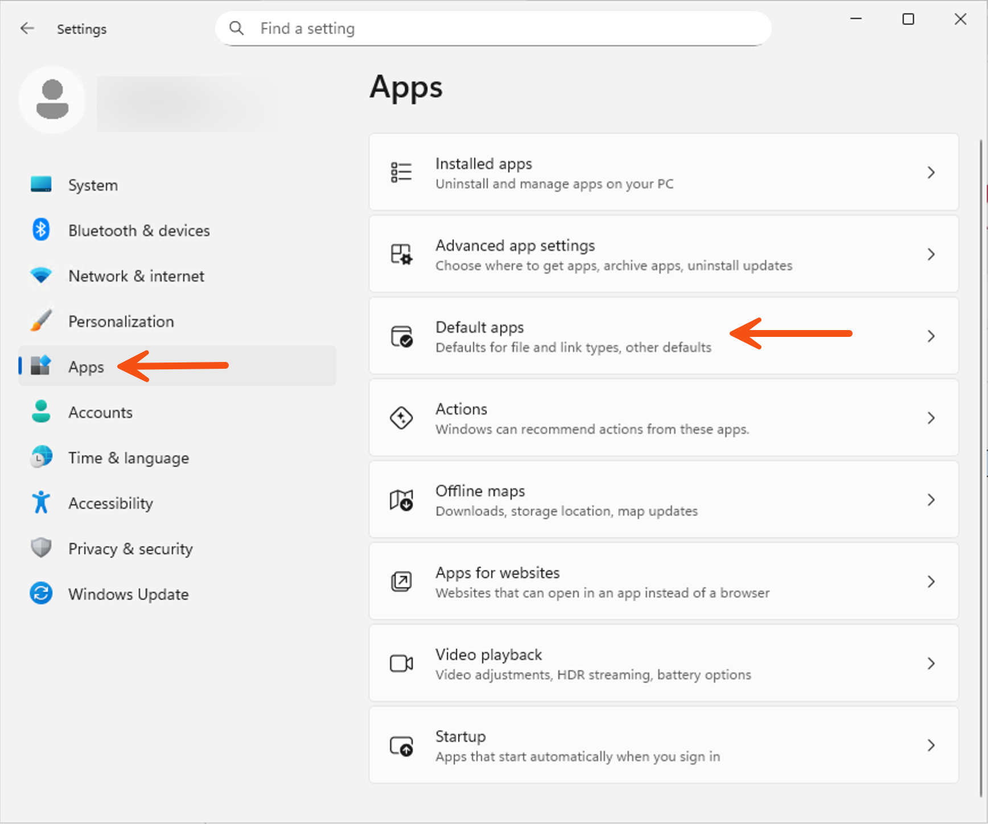Image resolution: width=988 pixels, height=824 pixels.
Task: Open Installed apps settings
Action: 664,172
